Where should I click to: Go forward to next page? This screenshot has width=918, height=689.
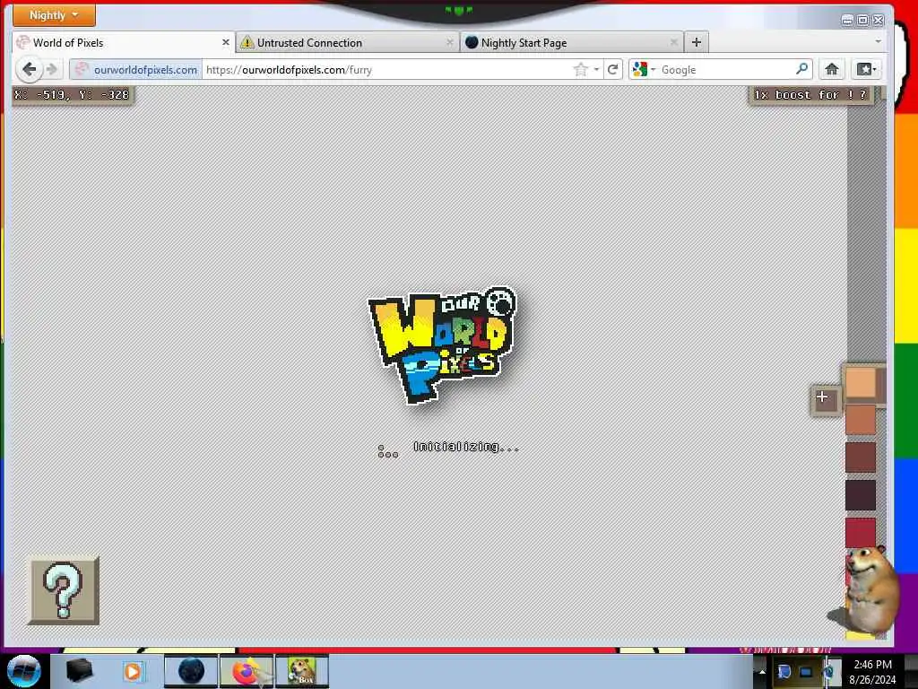(x=51, y=70)
